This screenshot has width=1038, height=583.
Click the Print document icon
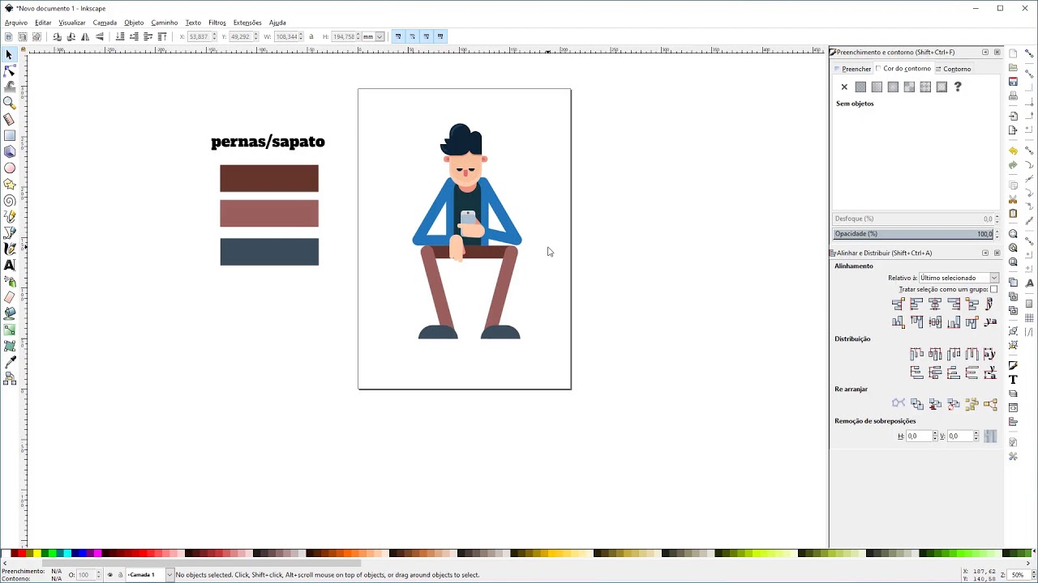click(x=1013, y=96)
